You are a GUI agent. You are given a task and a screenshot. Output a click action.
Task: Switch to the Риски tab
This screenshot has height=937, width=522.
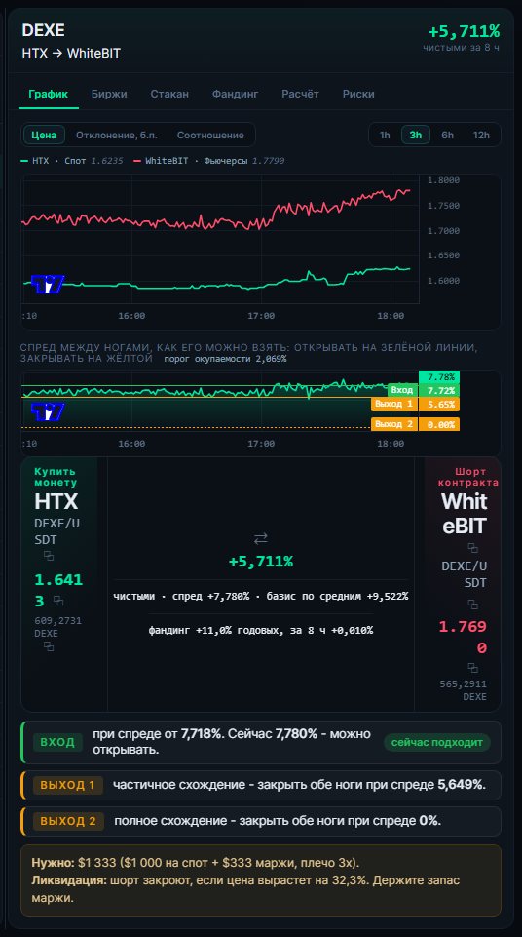coord(358,94)
